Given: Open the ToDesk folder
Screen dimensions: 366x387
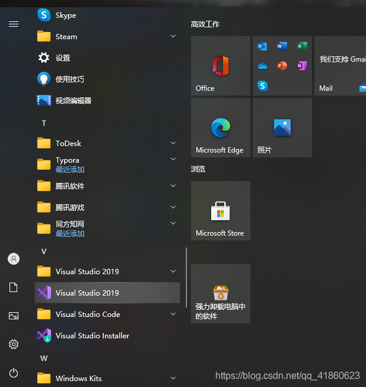Looking at the screenshot, I should click(x=107, y=144).
